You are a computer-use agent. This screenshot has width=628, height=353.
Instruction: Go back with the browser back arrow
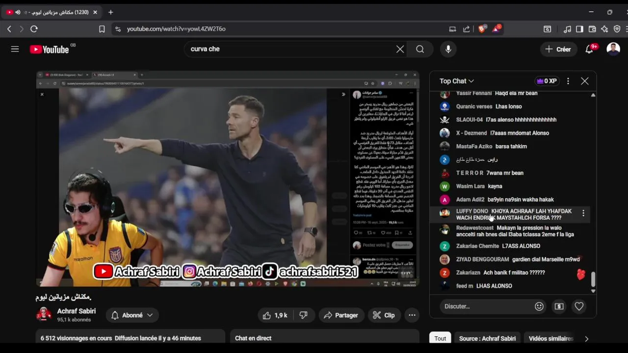tap(9, 29)
